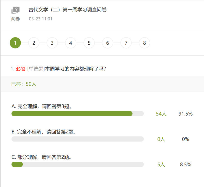Screen dimensions: 204x187
Task: Select question 4 step circle
Action: [x=71, y=43]
